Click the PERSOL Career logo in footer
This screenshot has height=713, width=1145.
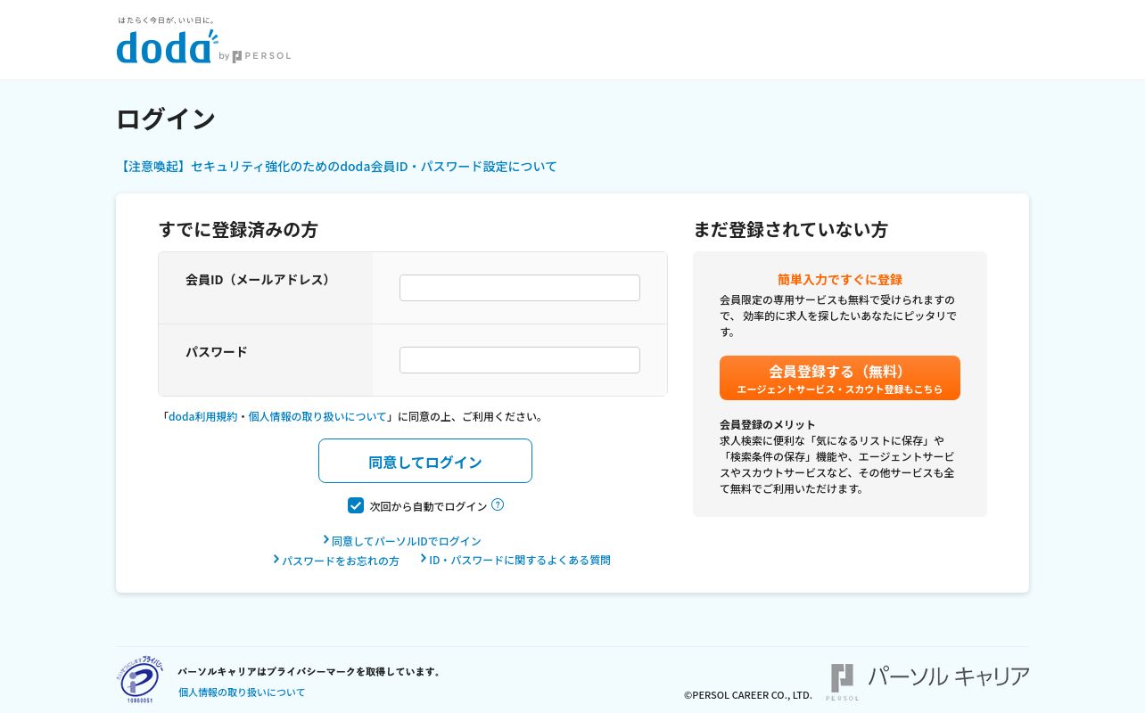tap(929, 682)
